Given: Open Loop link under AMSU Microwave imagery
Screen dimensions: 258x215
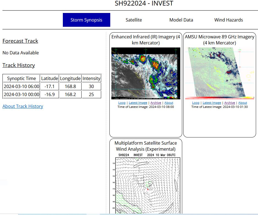Looking at the screenshot, I should coord(196,103).
